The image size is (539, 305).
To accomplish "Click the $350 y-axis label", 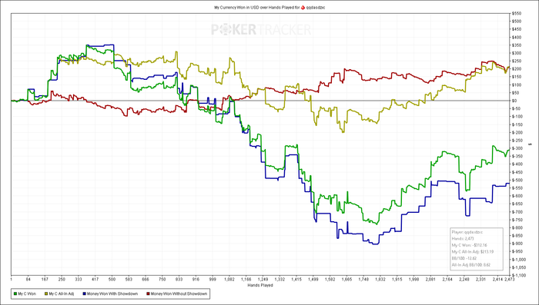I will [517, 45].
